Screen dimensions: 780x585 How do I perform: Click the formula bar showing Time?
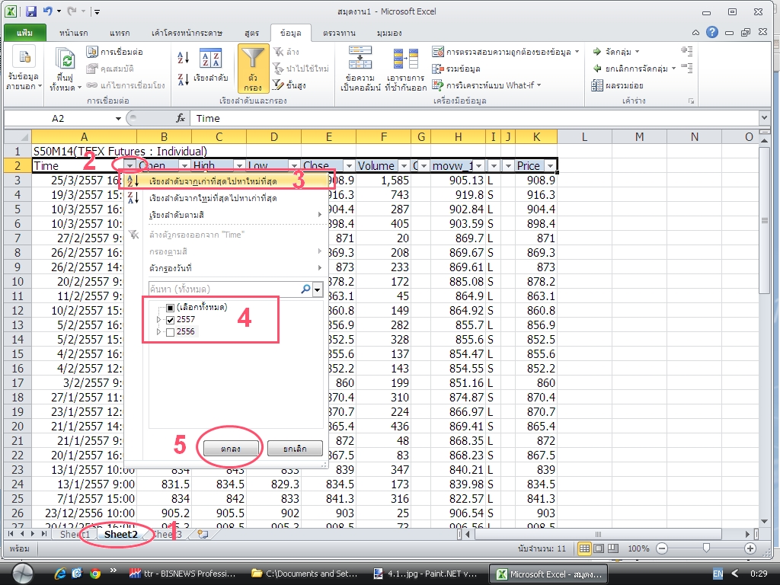475,118
